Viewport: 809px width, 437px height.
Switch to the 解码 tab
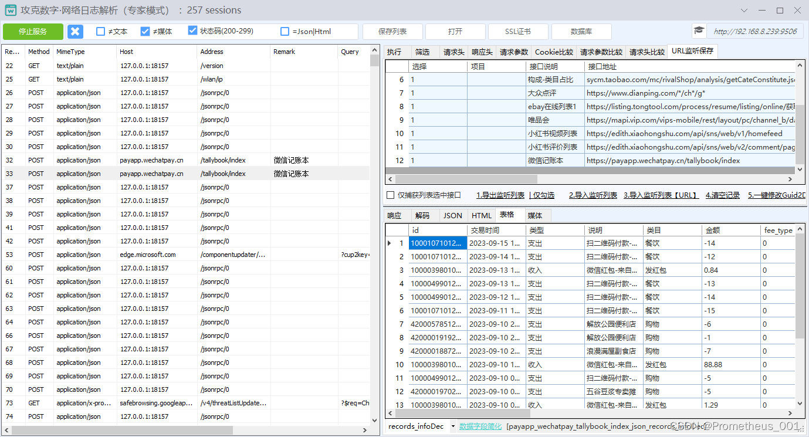(422, 216)
